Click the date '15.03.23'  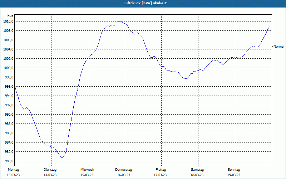tap(87, 175)
